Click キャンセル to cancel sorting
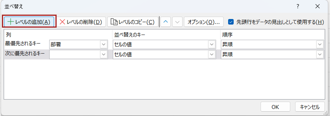 (310, 107)
